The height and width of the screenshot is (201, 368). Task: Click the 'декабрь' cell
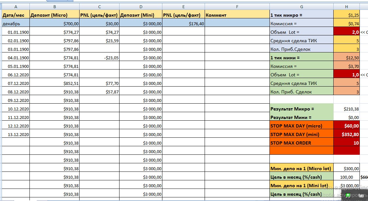coord(16,23)
